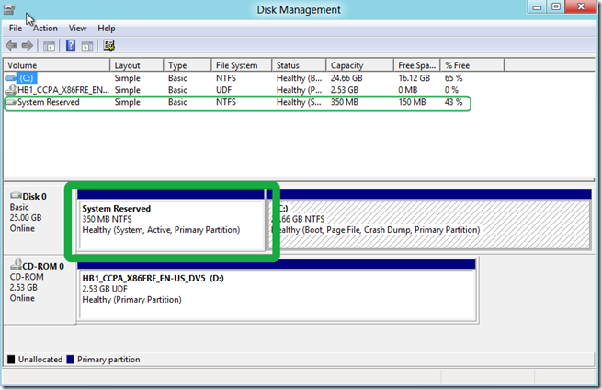Sort by the % Free column header
Viewport: 602px width, 390px height.
(x=472, y=65)
